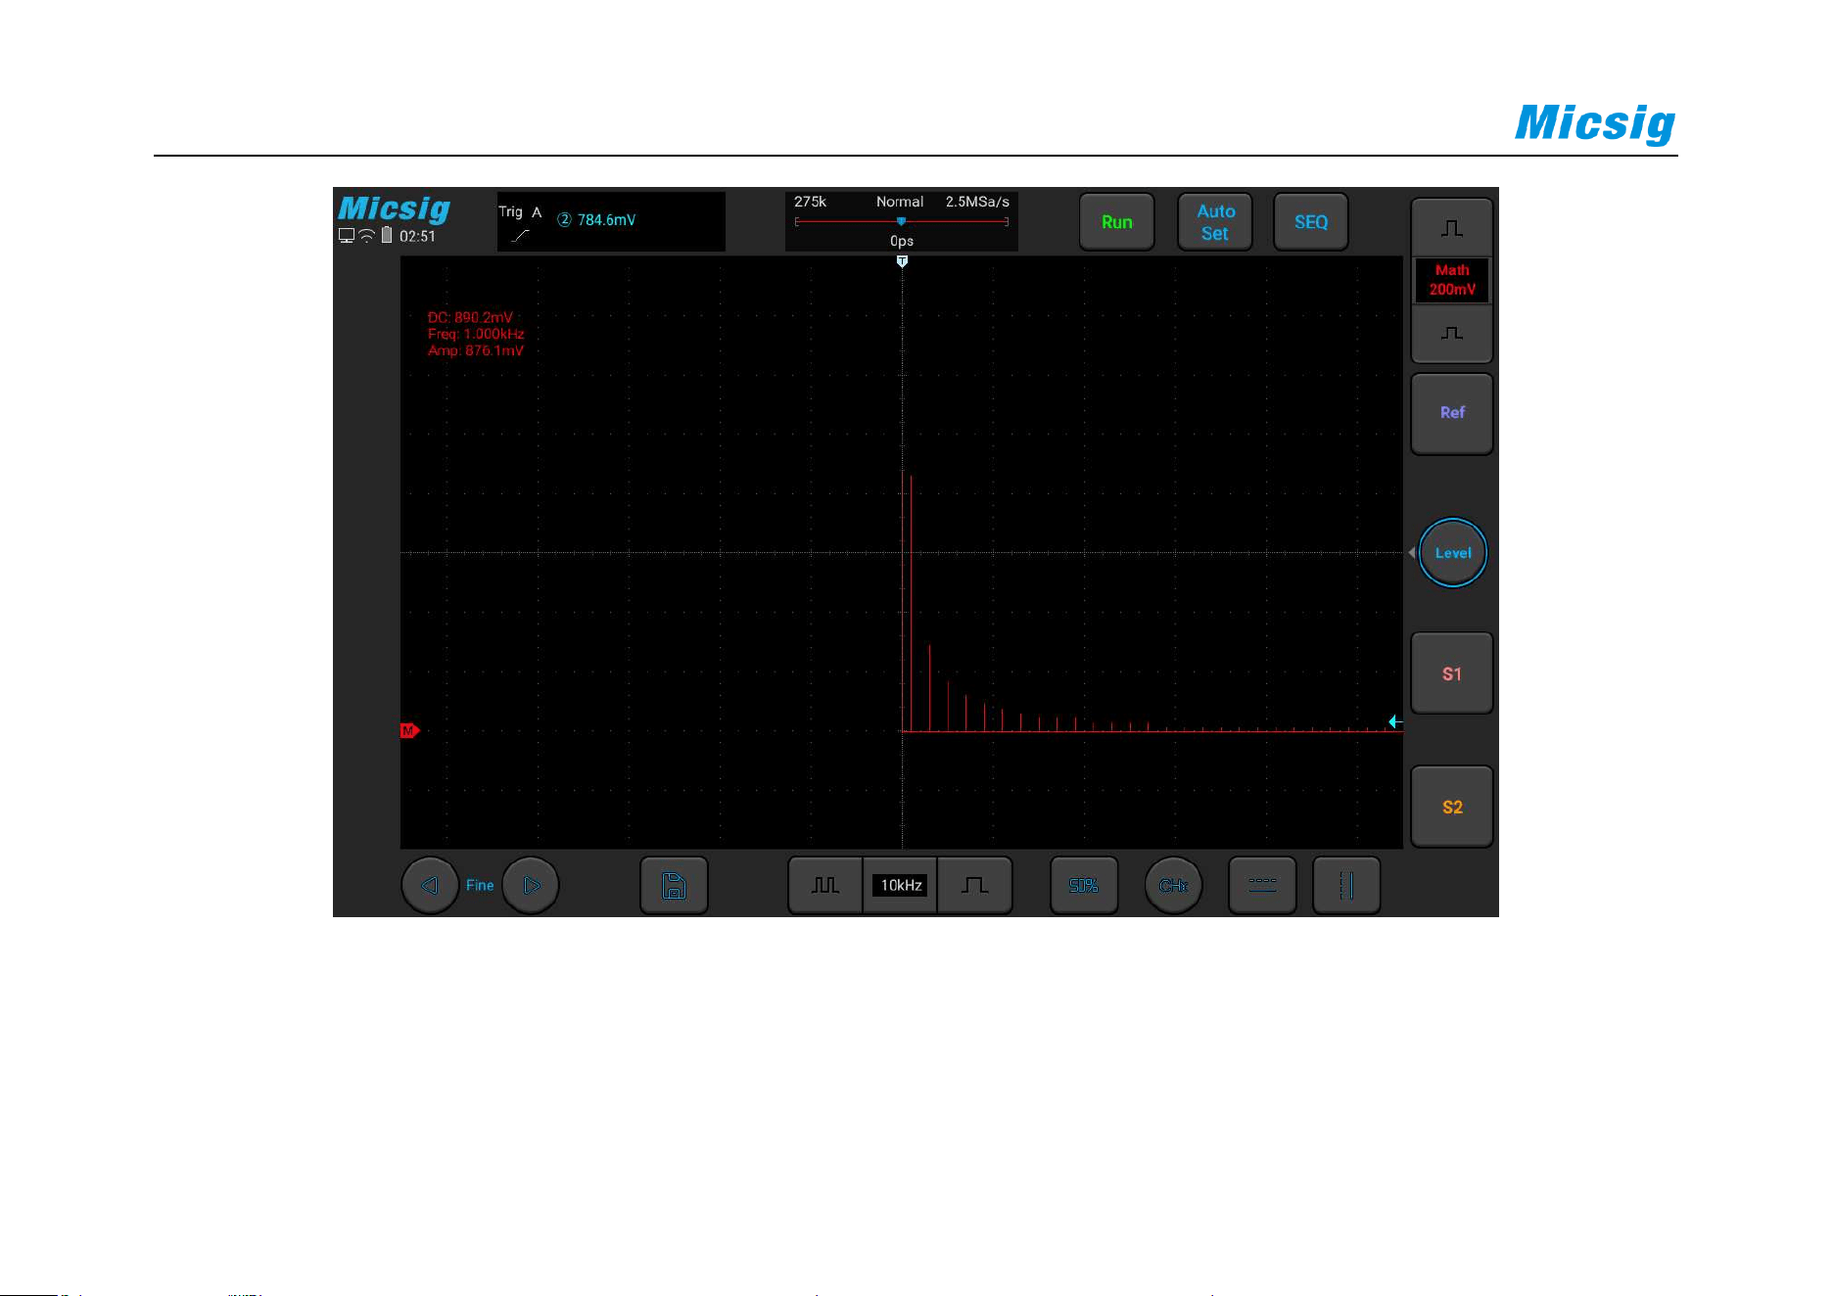Tap the Auto Set button
This screenshot has width=1833, height=1296.
(x=1215, y=222)
